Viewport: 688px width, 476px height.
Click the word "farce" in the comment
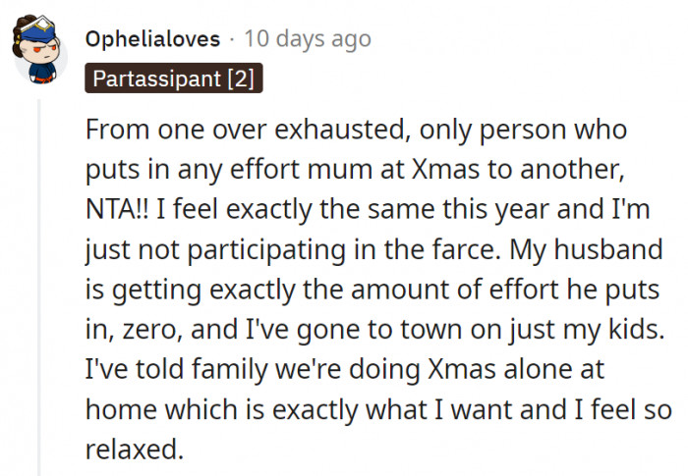(465, 248)
